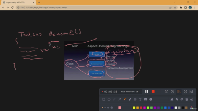Select the Blur/mosaic tool
The height and width of the screenshot is (111, 198).
[135, 99]
